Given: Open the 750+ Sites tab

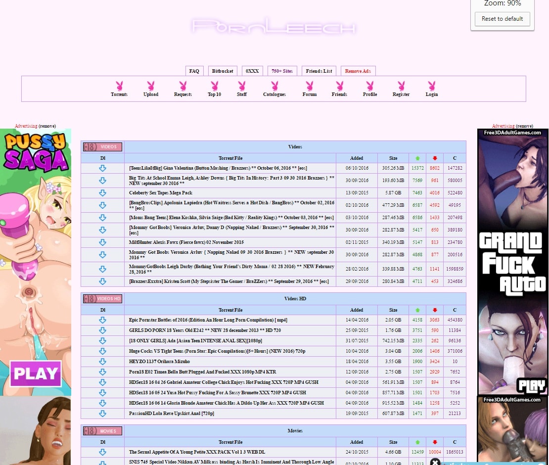Looking at the screenshot, I should click(x=282, y=71).
